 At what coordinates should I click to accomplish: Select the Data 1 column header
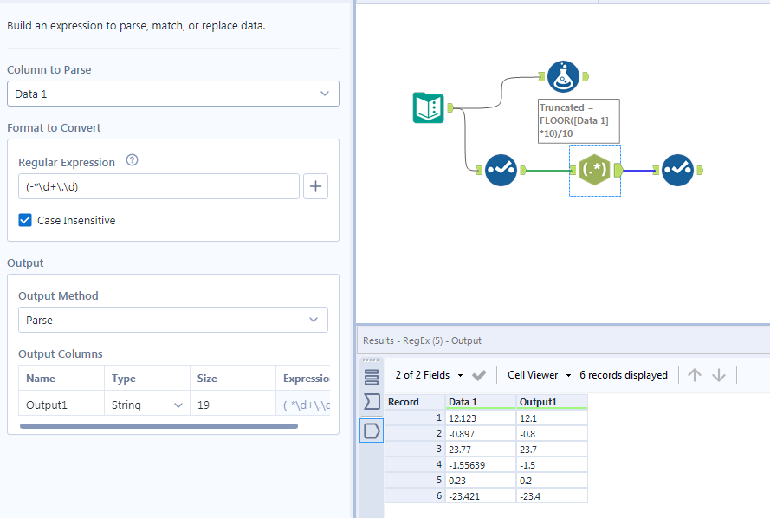pyautogui.click(x=463, y=401)
